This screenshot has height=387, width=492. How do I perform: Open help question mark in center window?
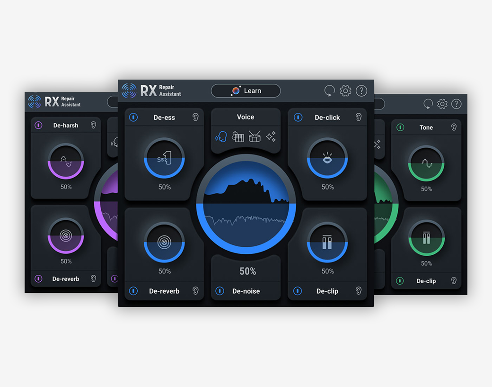pyautogui.click(x=361, y=91)
